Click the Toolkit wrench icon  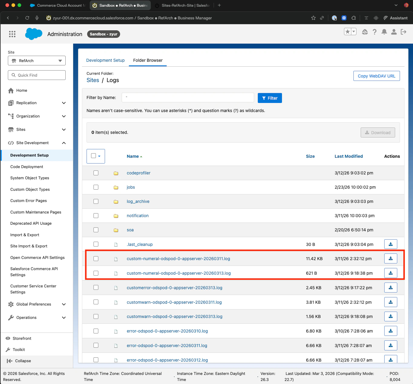[8, 349]
